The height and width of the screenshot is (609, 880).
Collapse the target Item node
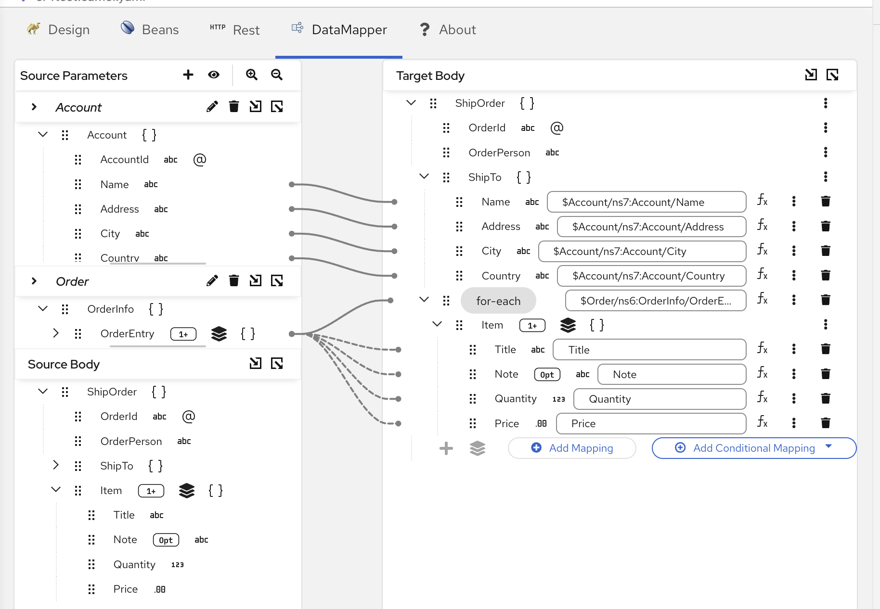[x=437, y=324]
